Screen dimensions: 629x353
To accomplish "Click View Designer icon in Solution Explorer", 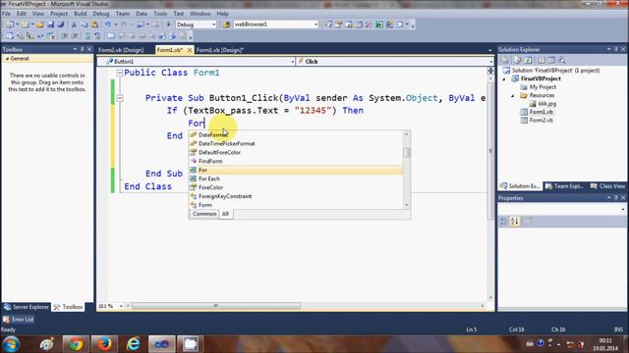I will (551, 60).
